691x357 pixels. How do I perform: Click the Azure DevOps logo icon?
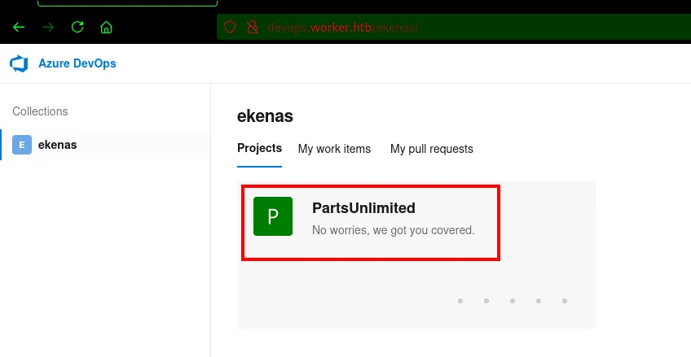[x=19, y=63]
